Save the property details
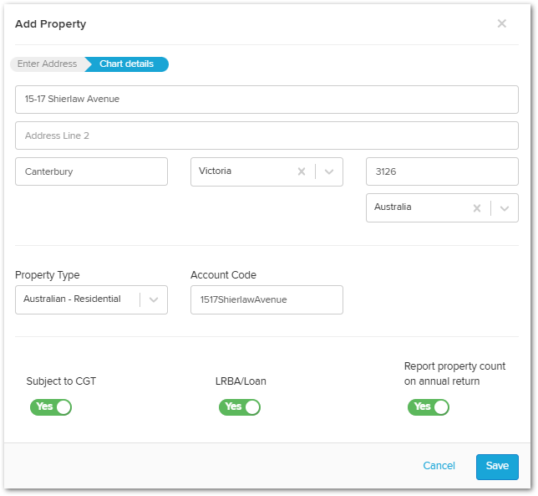538x496 pixels. click(x=497, y=467)
